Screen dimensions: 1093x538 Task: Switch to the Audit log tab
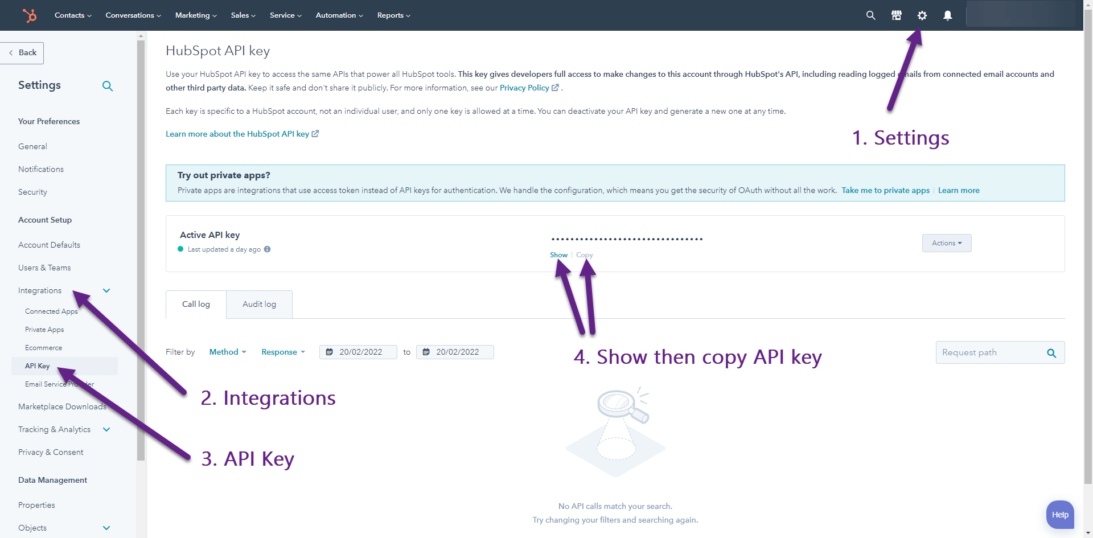[259, 304]
